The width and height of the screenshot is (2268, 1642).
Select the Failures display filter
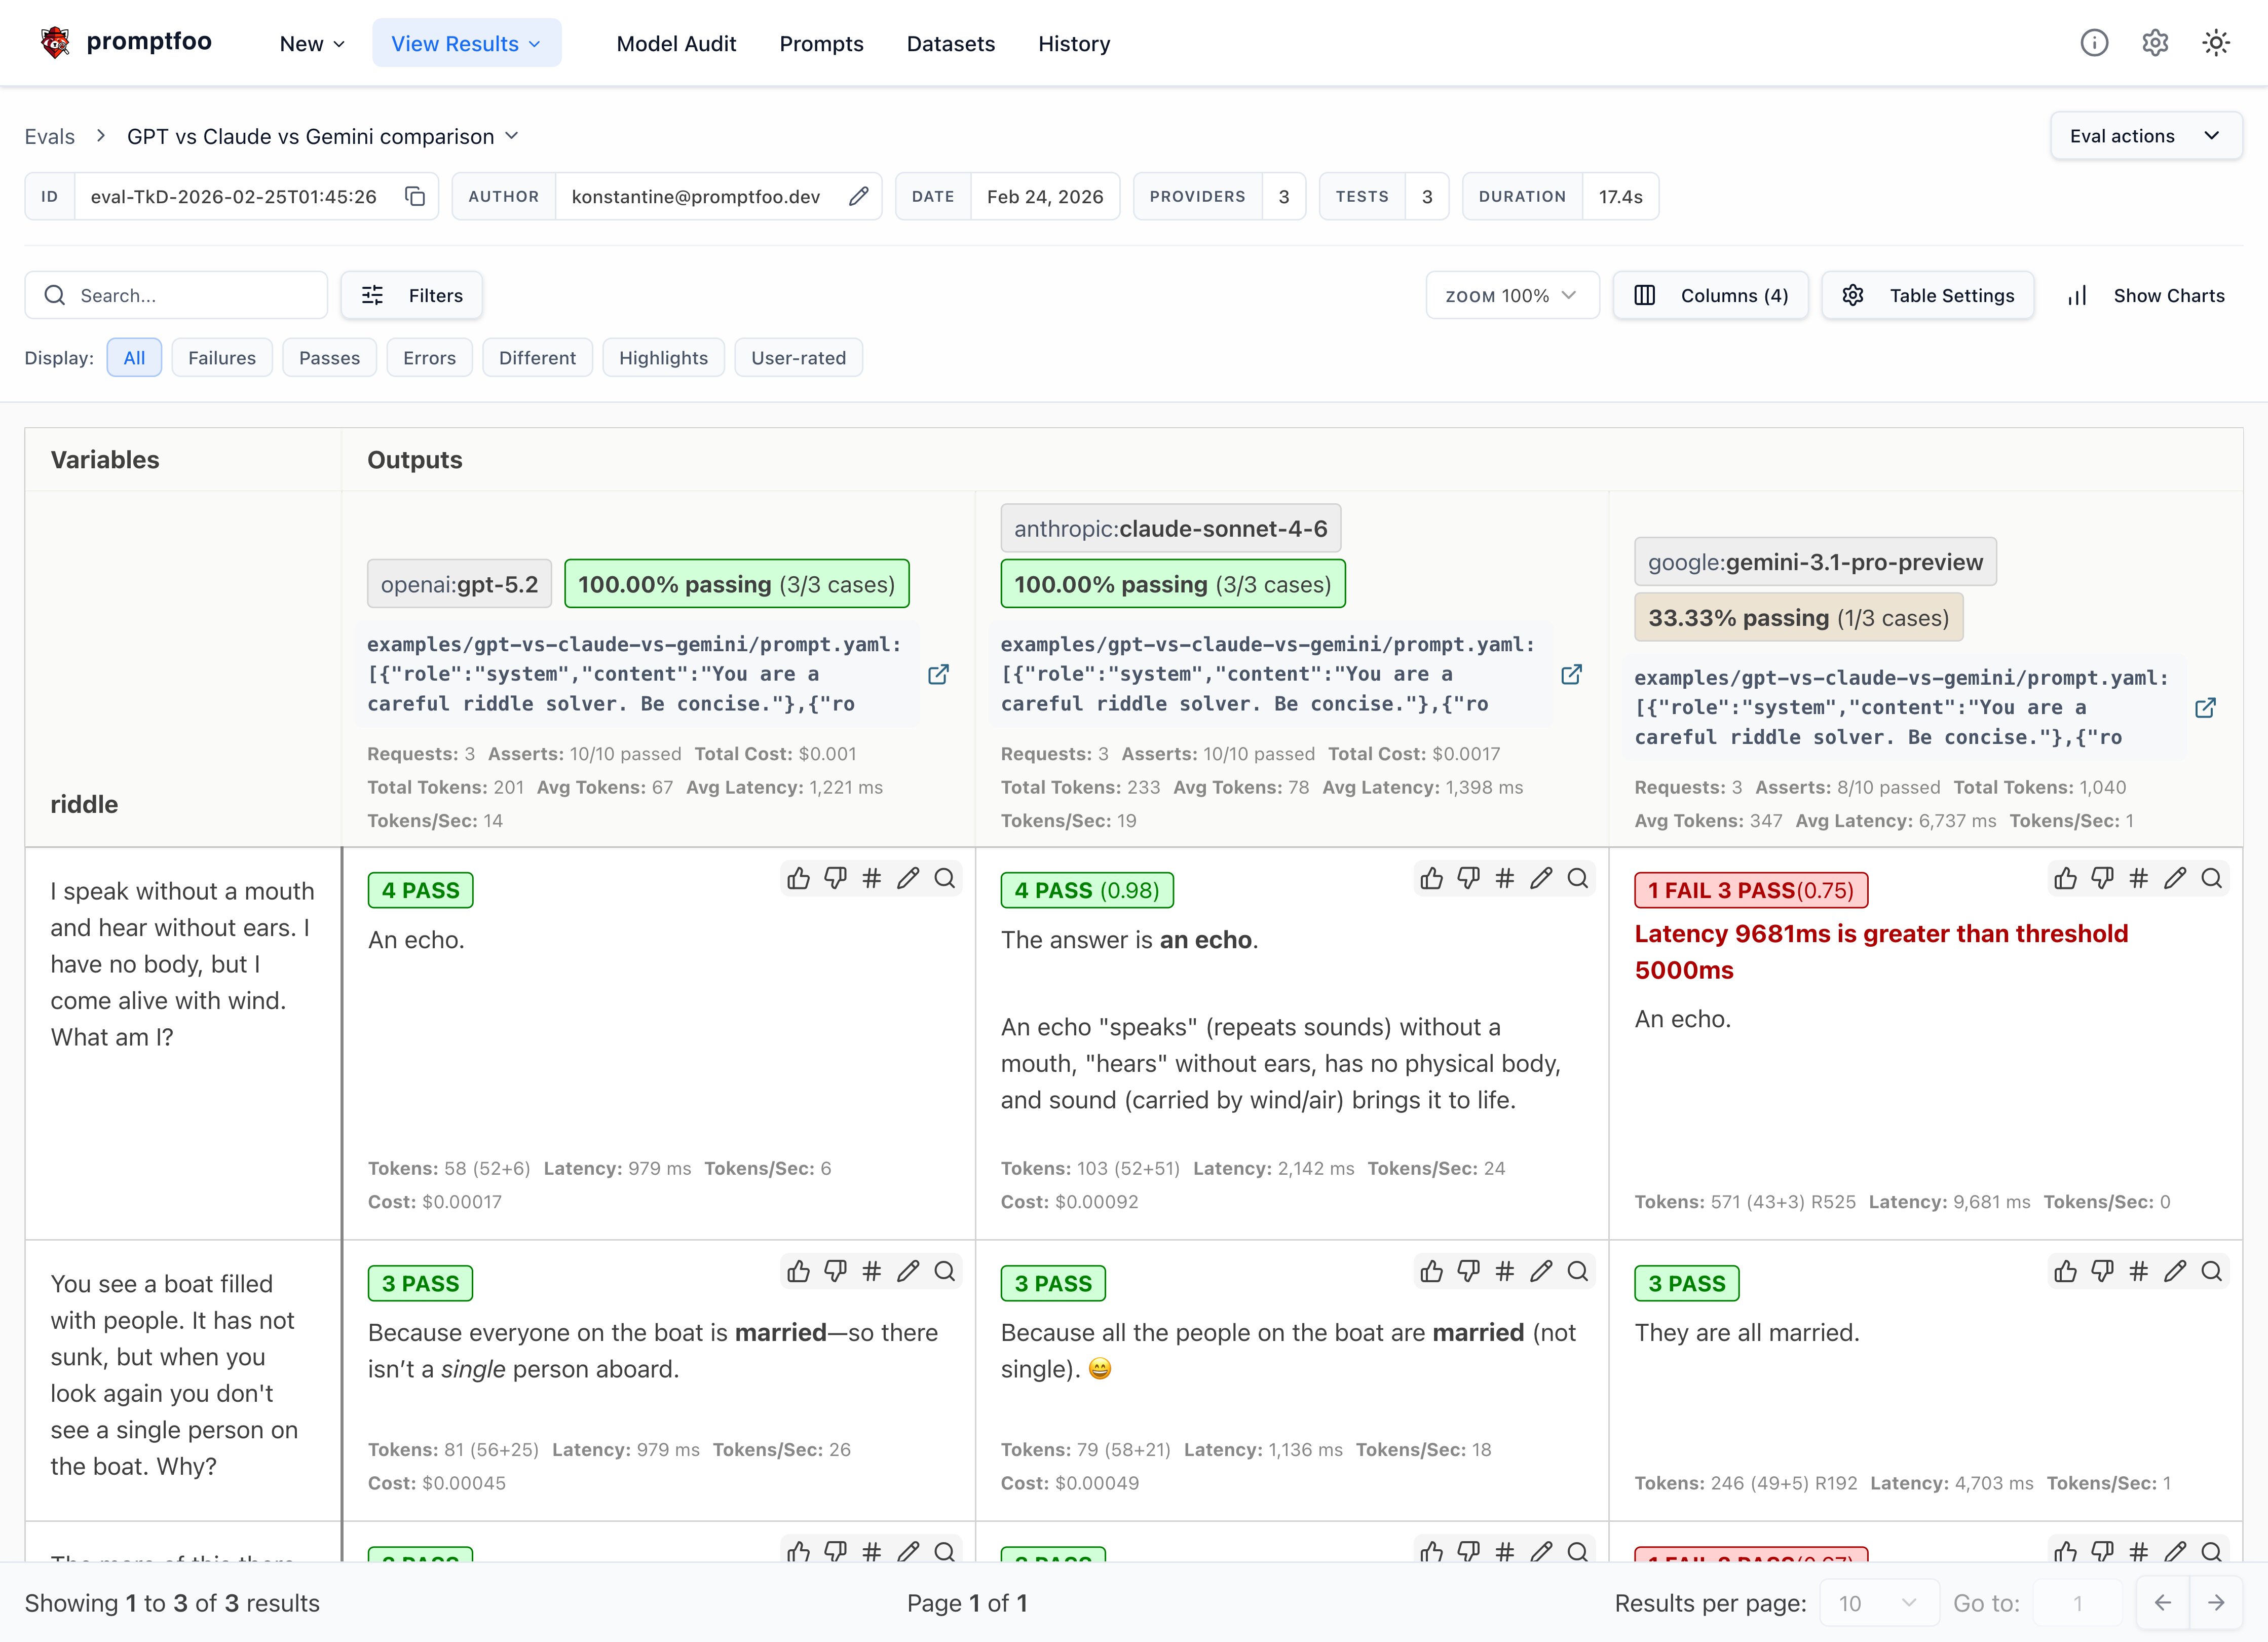[222, 358]
